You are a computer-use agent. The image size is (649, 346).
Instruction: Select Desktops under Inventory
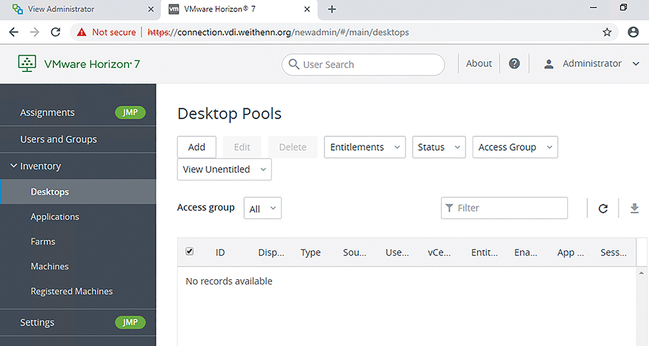[78, 192]
